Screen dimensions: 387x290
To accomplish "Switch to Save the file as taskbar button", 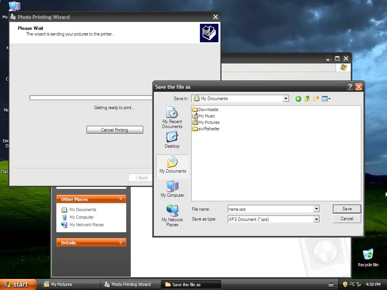I will pyautogui.click(x=191, y=285).
